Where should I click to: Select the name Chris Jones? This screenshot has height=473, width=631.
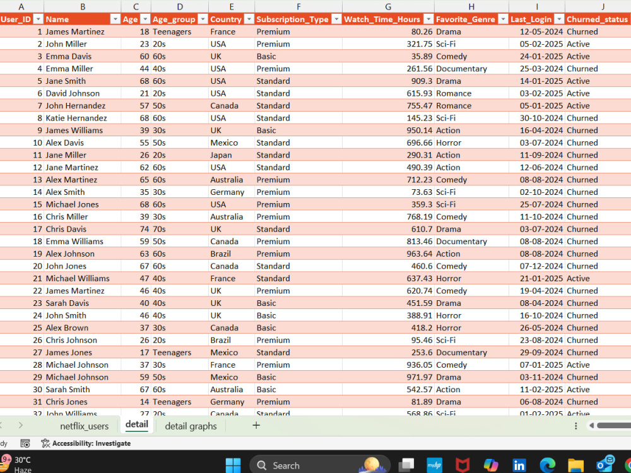(83, 402)
